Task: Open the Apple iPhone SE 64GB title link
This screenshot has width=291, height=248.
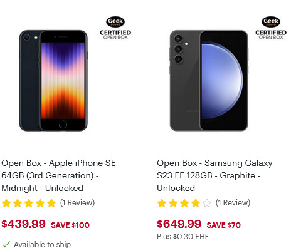Action: (58, 175)
